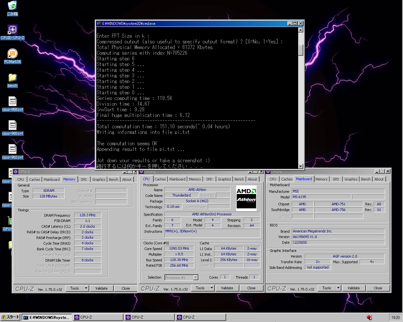Open About tab in Memory window
This screenshot has width=403, height=322.
coord(127,180)
